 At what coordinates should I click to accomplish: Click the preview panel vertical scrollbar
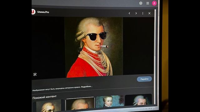155,57
